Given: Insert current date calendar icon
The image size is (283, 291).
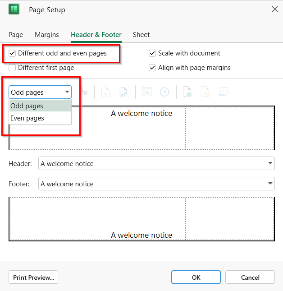Looking at the screenshot, I should (x=146, y=92).
